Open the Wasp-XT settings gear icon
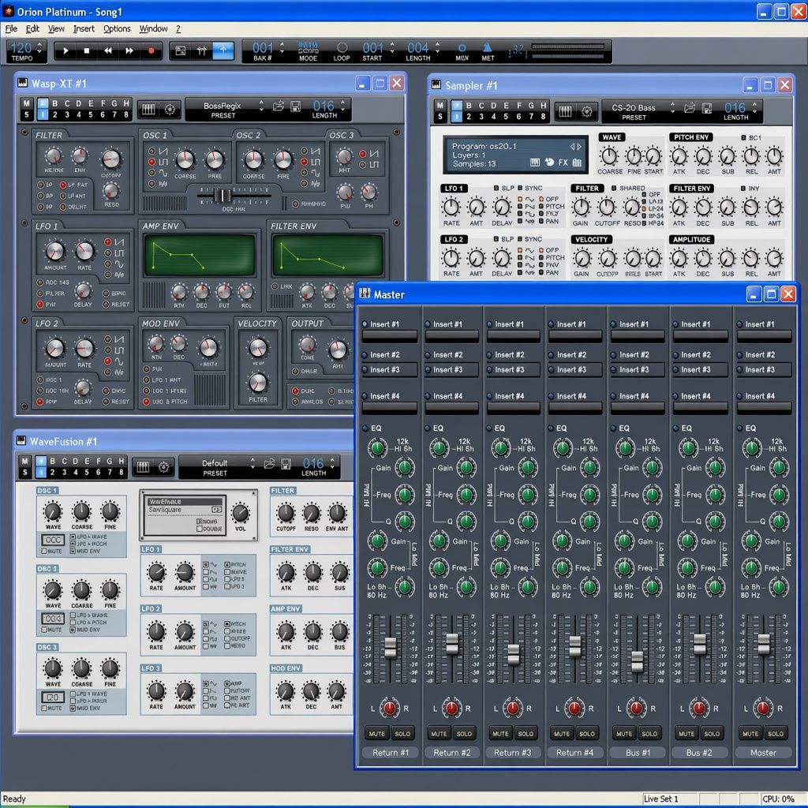Screen dimensions: 808x808 (x=170, y=109)
